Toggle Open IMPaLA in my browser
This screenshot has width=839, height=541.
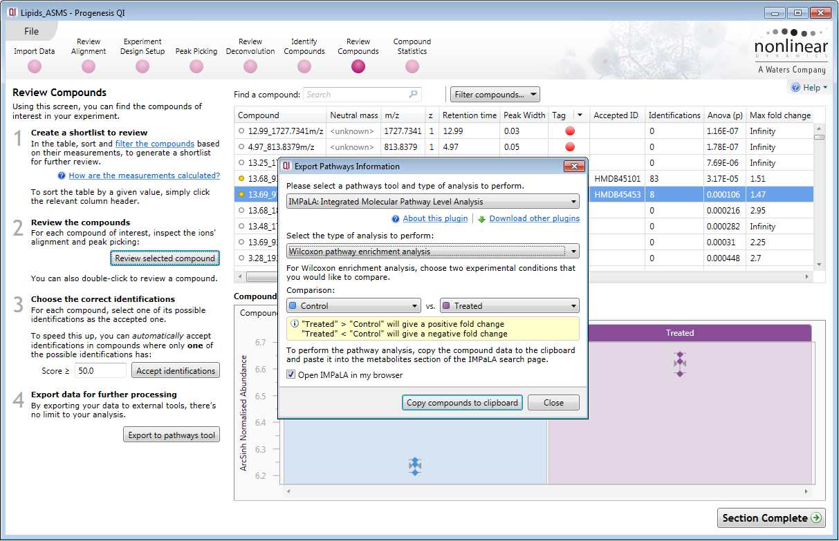(x=291, y=375)
